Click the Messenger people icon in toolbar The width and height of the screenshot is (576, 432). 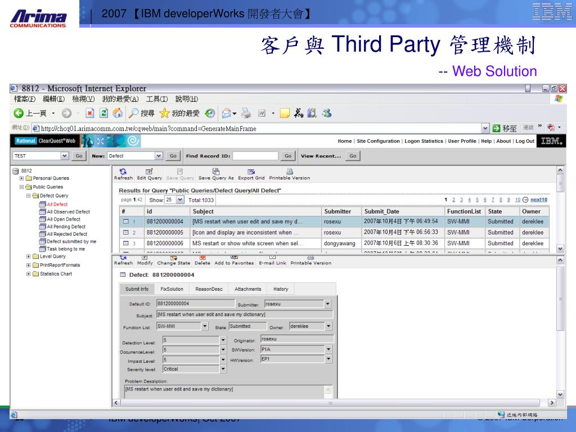coord(327,113)
